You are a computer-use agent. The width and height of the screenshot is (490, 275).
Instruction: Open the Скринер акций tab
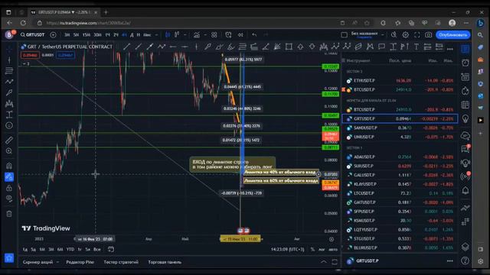[38, 262]
